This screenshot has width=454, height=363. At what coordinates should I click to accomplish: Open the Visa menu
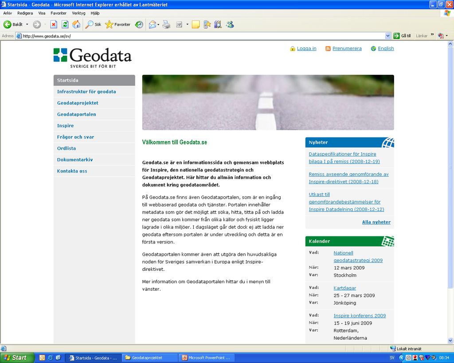pyautogui.click(x=42, y=13)
